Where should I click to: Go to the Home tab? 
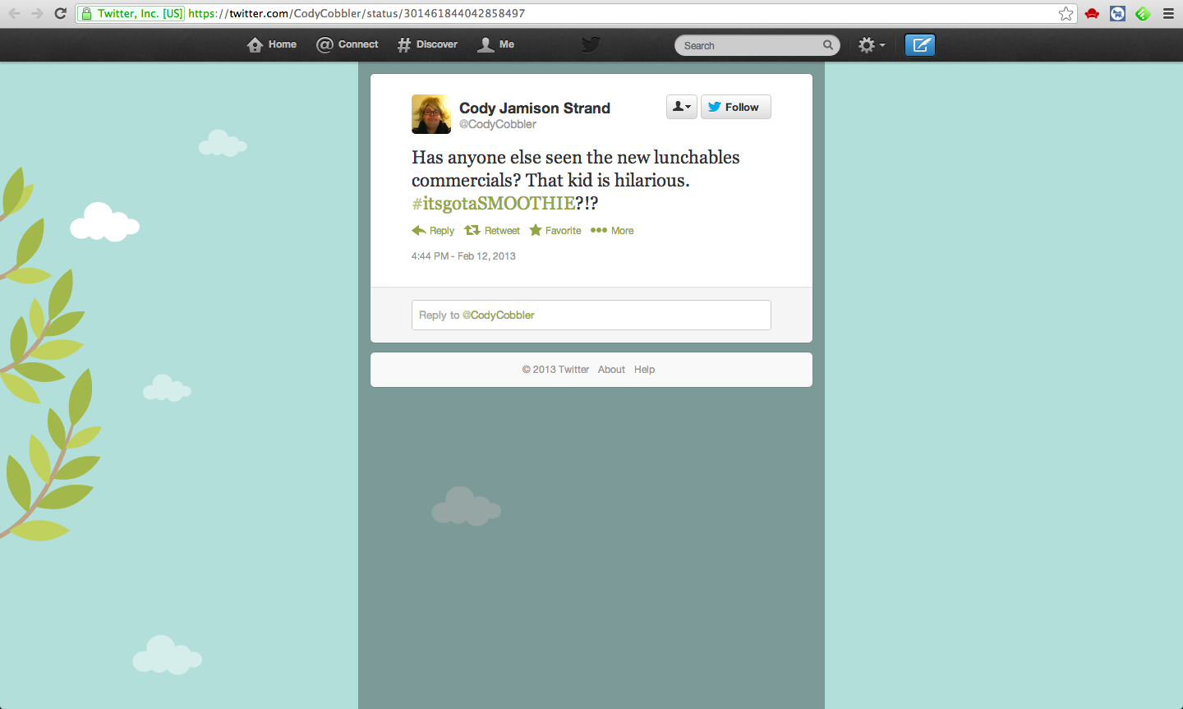pos(272,44)
